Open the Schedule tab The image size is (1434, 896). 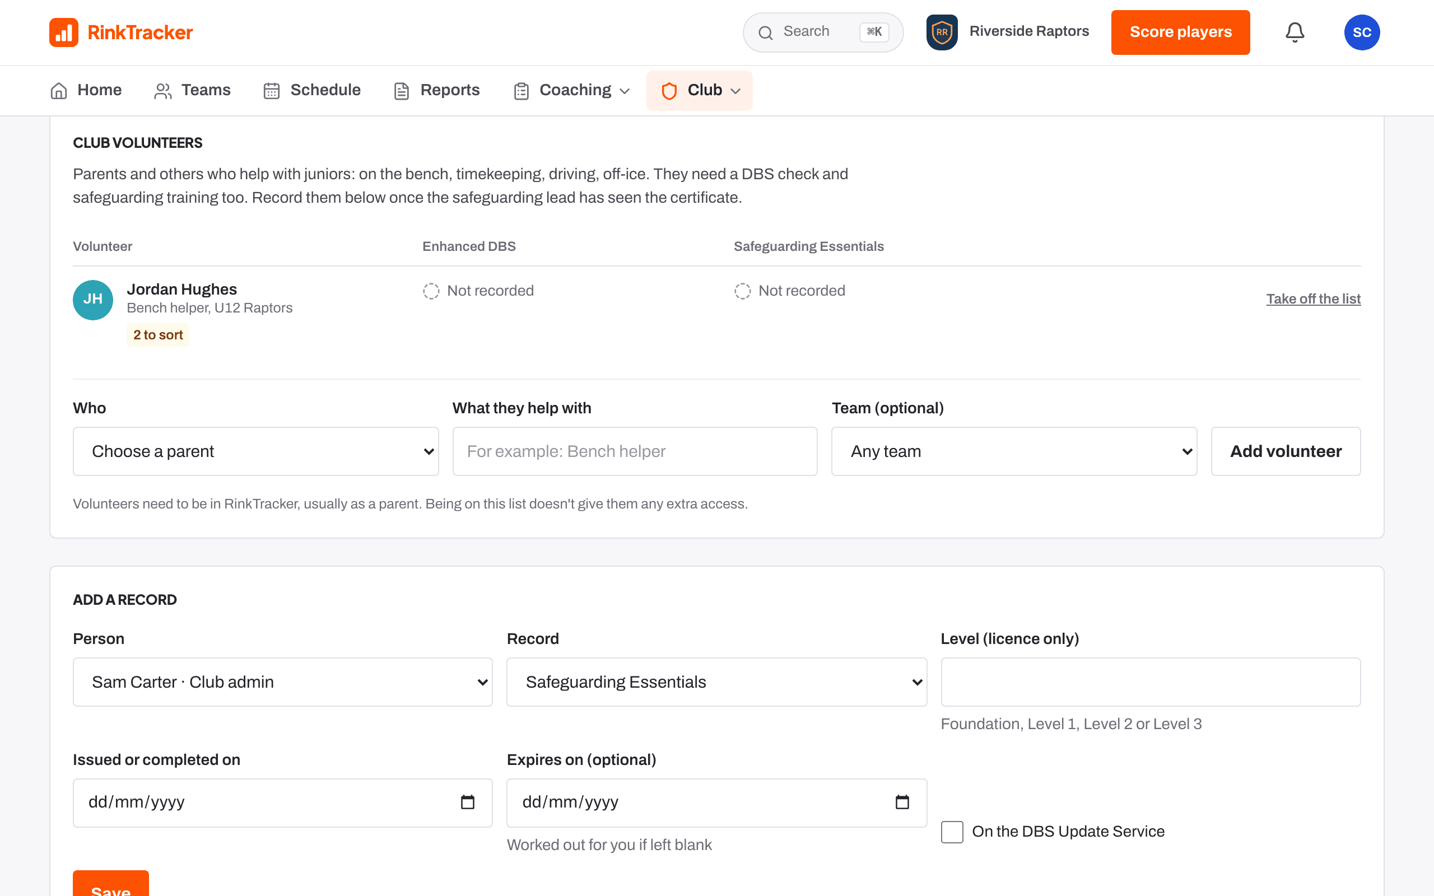coord(311,90)
